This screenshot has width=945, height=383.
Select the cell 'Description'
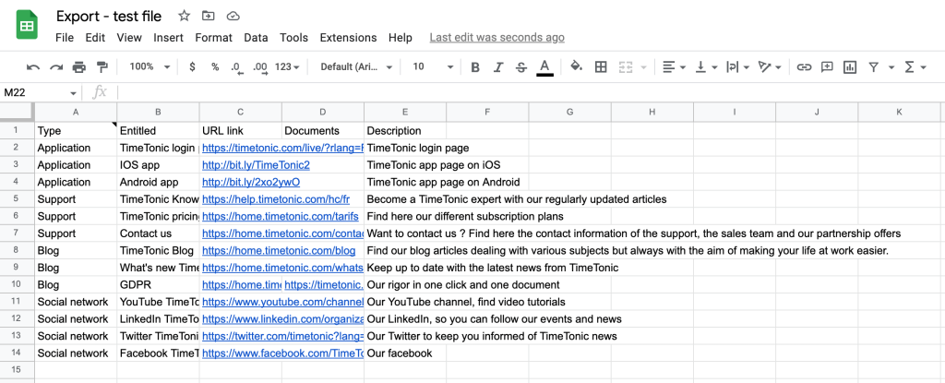pyautogui.click(x=405, y=130)
